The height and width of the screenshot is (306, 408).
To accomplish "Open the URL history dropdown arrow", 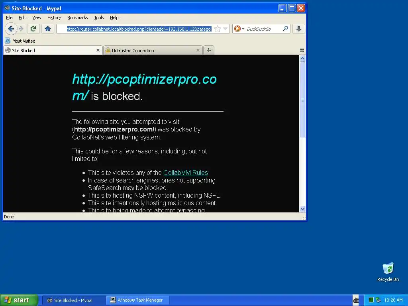I will (226, 29).
